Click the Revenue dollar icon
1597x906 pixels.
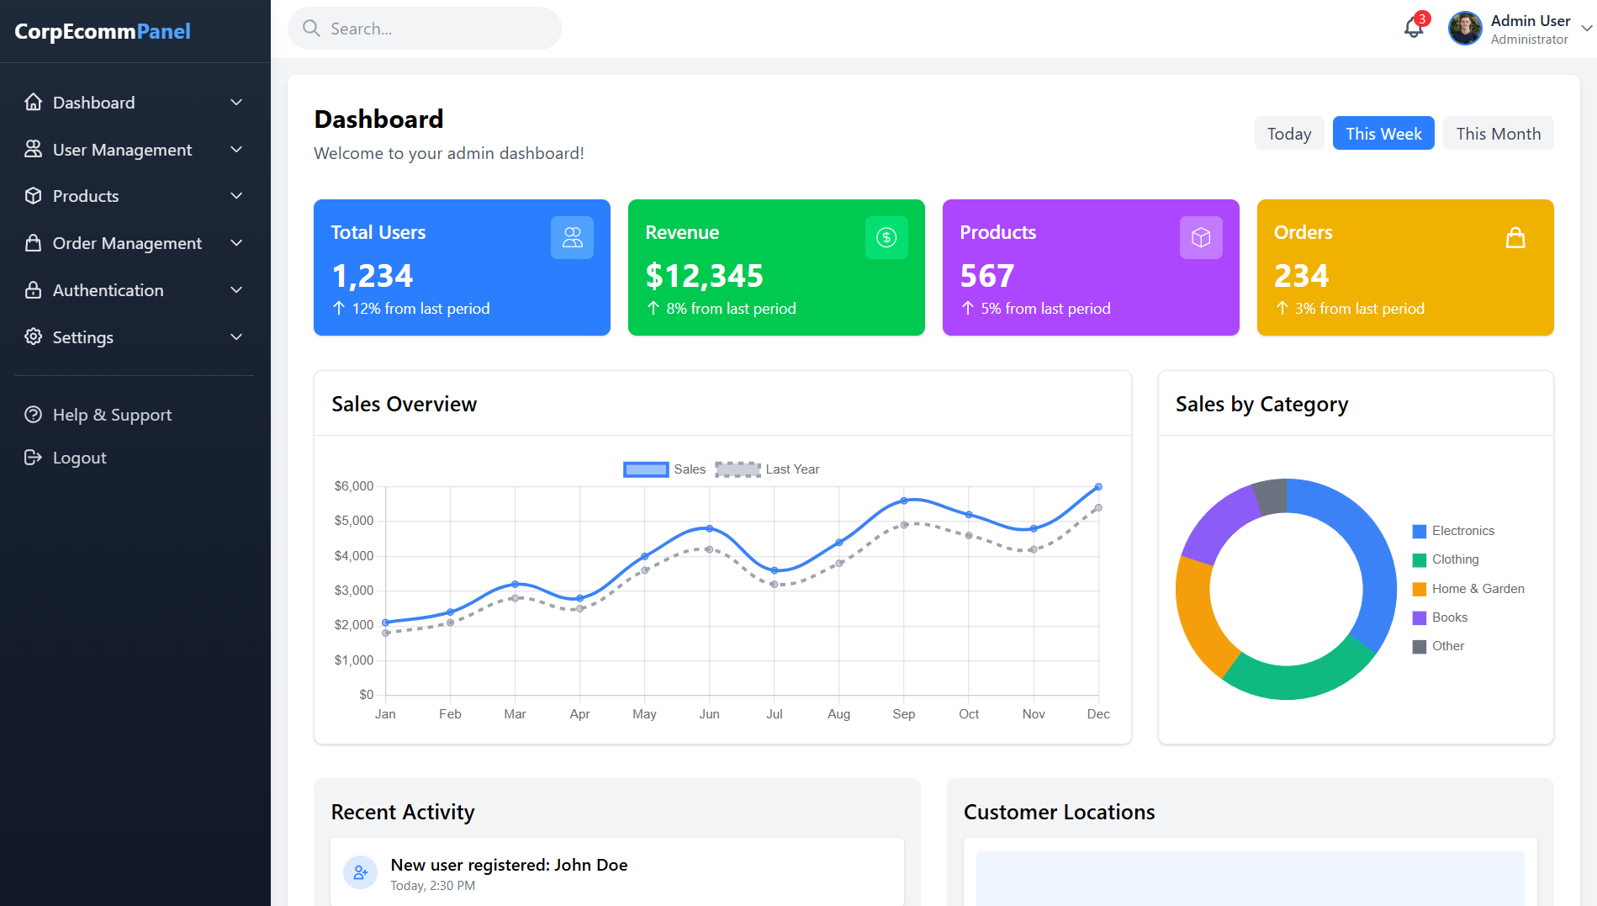[886, 238]
